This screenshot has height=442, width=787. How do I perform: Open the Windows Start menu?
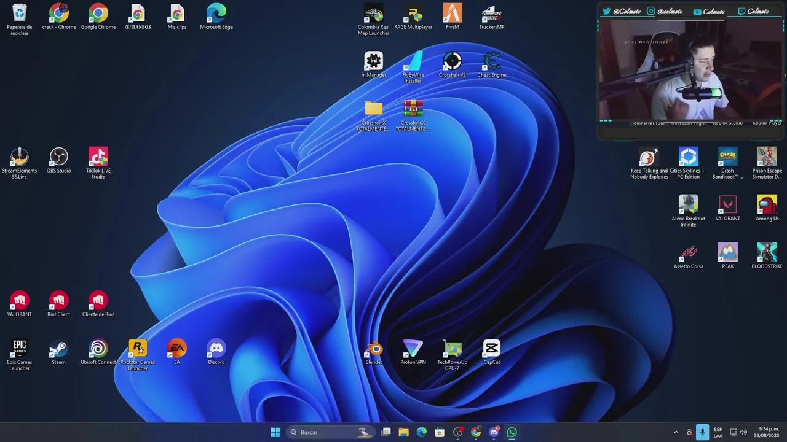275,432
